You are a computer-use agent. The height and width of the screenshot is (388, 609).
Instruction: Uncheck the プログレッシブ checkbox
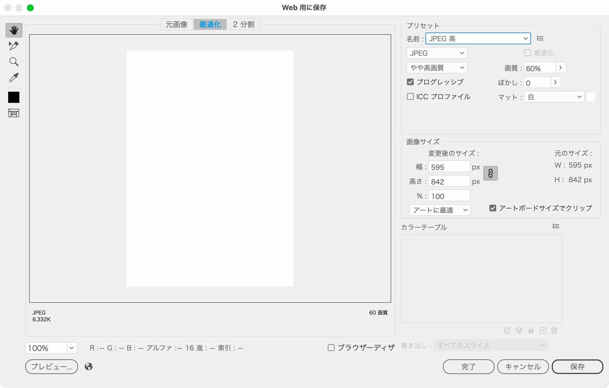click(x=410, y=82)
